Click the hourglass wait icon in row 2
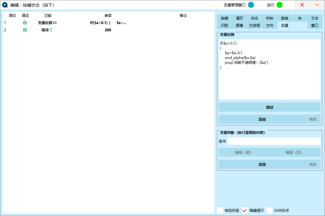 51,30
